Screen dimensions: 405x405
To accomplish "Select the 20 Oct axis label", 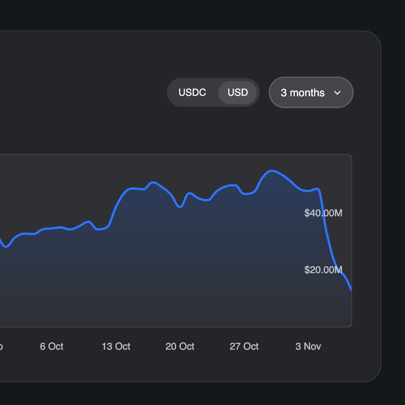I will (x=180, y=346).
